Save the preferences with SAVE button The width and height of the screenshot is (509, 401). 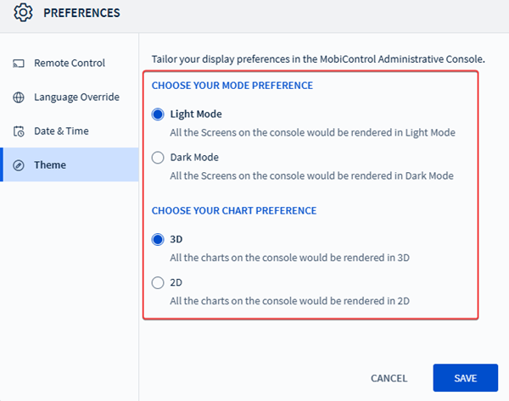(x=465, y=378)
